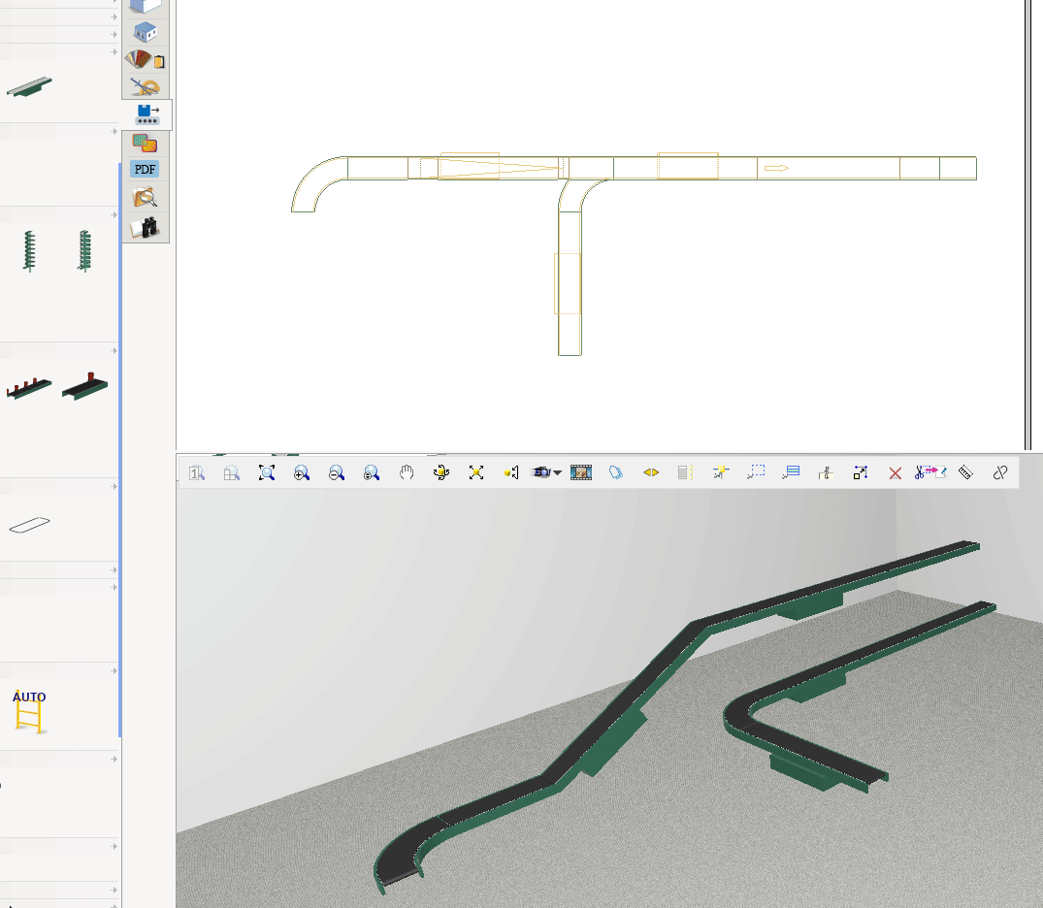Image resolution: width=1043 pixels, height=908 pixels.
Task: Zoom to extents with bracketed magnifier
Action: 267,473
